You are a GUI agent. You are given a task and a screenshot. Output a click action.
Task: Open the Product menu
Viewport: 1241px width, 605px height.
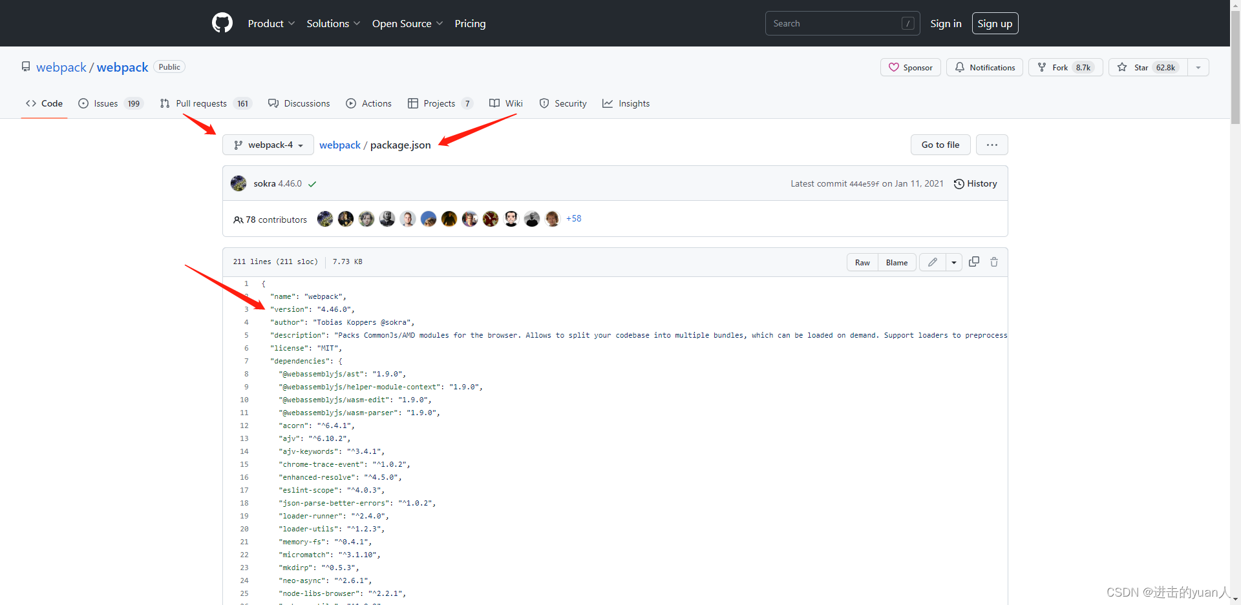pos(271,23)
